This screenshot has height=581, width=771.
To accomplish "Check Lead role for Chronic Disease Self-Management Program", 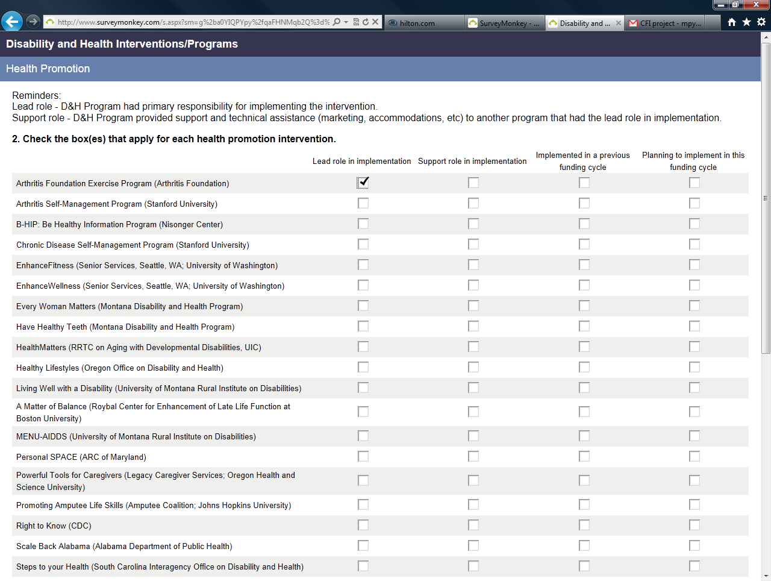I will [363, 244].
